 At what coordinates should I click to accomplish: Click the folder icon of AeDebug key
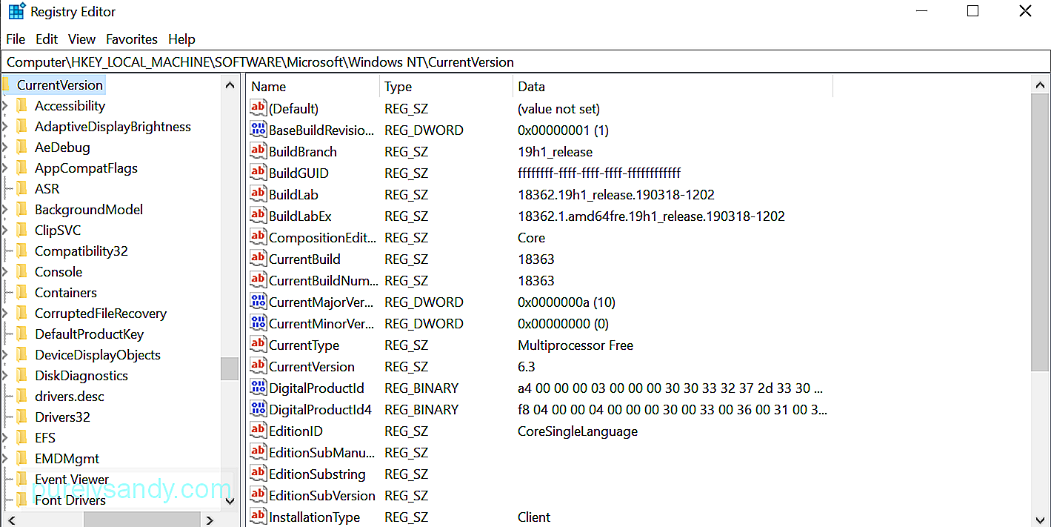[x=21, y=147]
